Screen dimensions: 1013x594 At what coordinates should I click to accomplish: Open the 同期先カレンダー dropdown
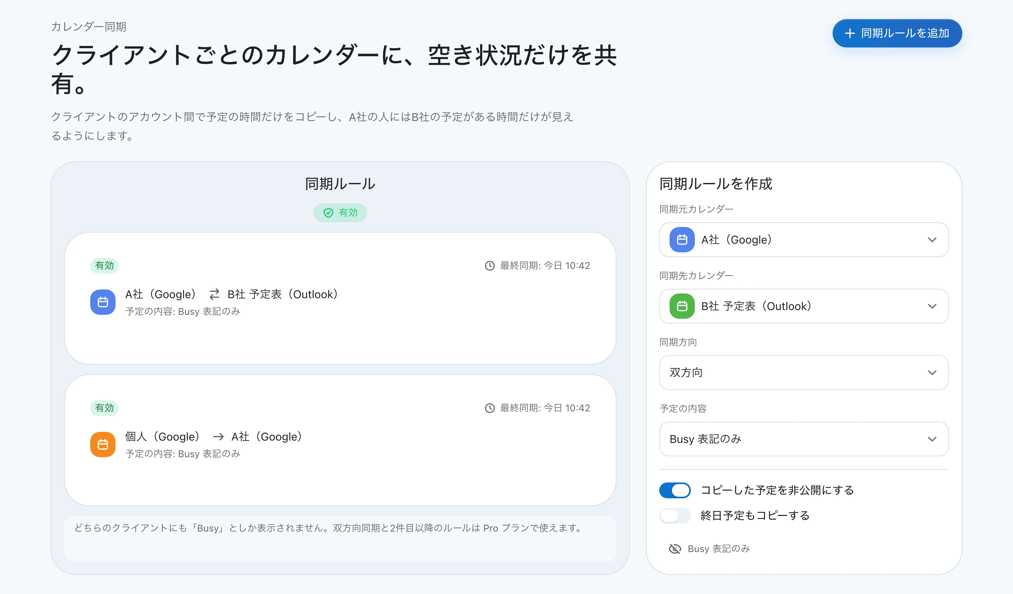point(804,306)
